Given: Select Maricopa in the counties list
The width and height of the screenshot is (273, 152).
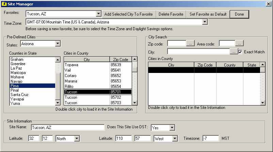Looking at the screenshot, I should click(18, 73).
